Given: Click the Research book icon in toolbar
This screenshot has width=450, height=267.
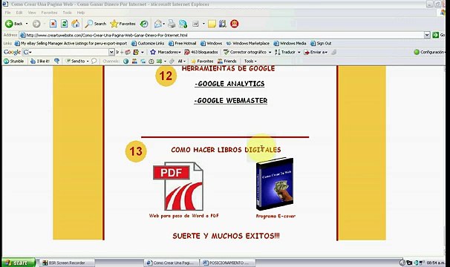Looking at the screenshot, I should coord(223,24).
